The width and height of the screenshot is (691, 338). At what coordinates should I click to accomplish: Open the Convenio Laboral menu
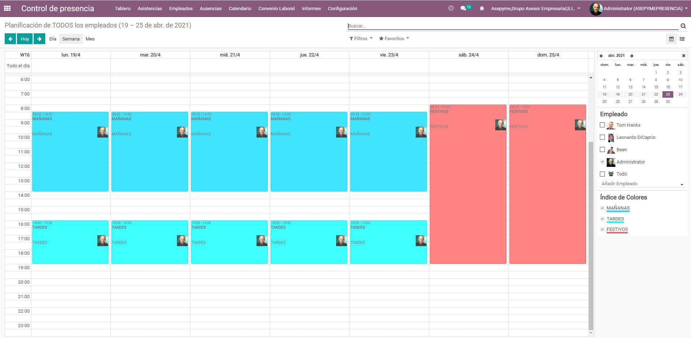pos(276,8)
